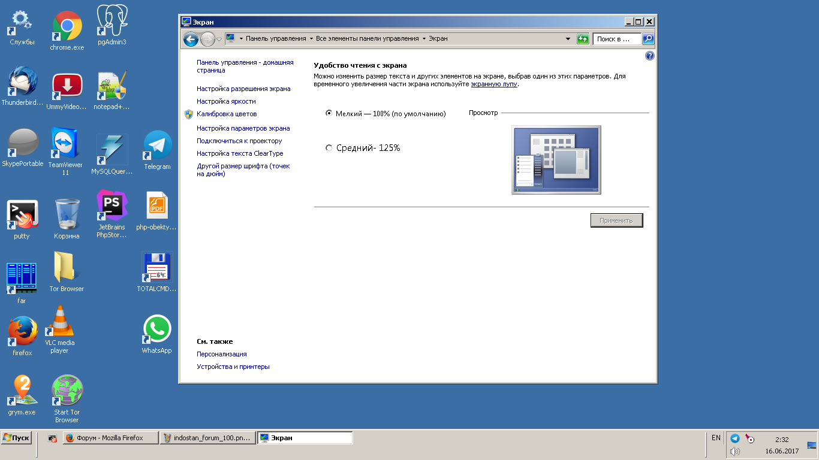Click the back navigation arrow button
The height and width of the screenshot is (460, 819).
click(x=191, y=40)
